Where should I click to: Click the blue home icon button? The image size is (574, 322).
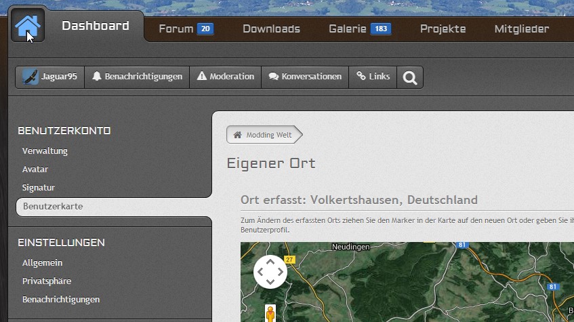coord(27,26)
